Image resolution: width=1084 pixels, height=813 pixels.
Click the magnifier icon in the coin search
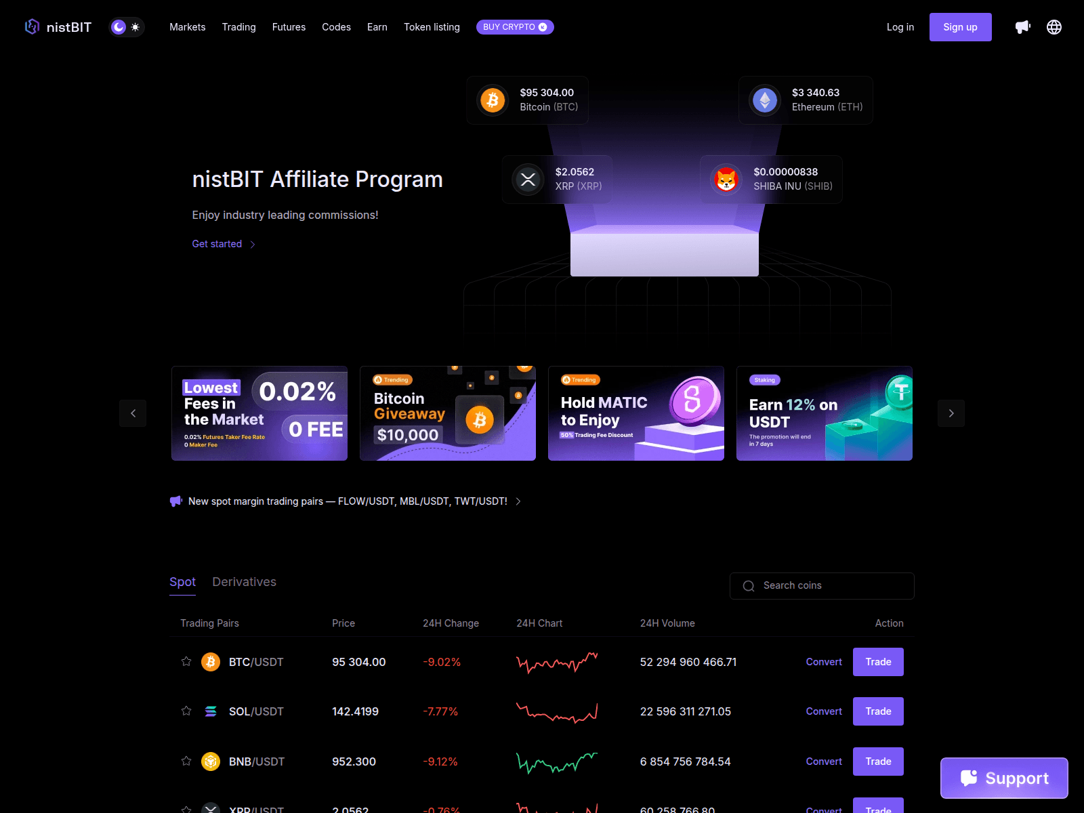(x=749, y=585)
